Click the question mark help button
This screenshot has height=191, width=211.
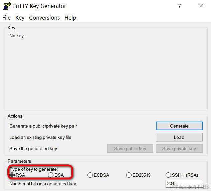[180, 6]
